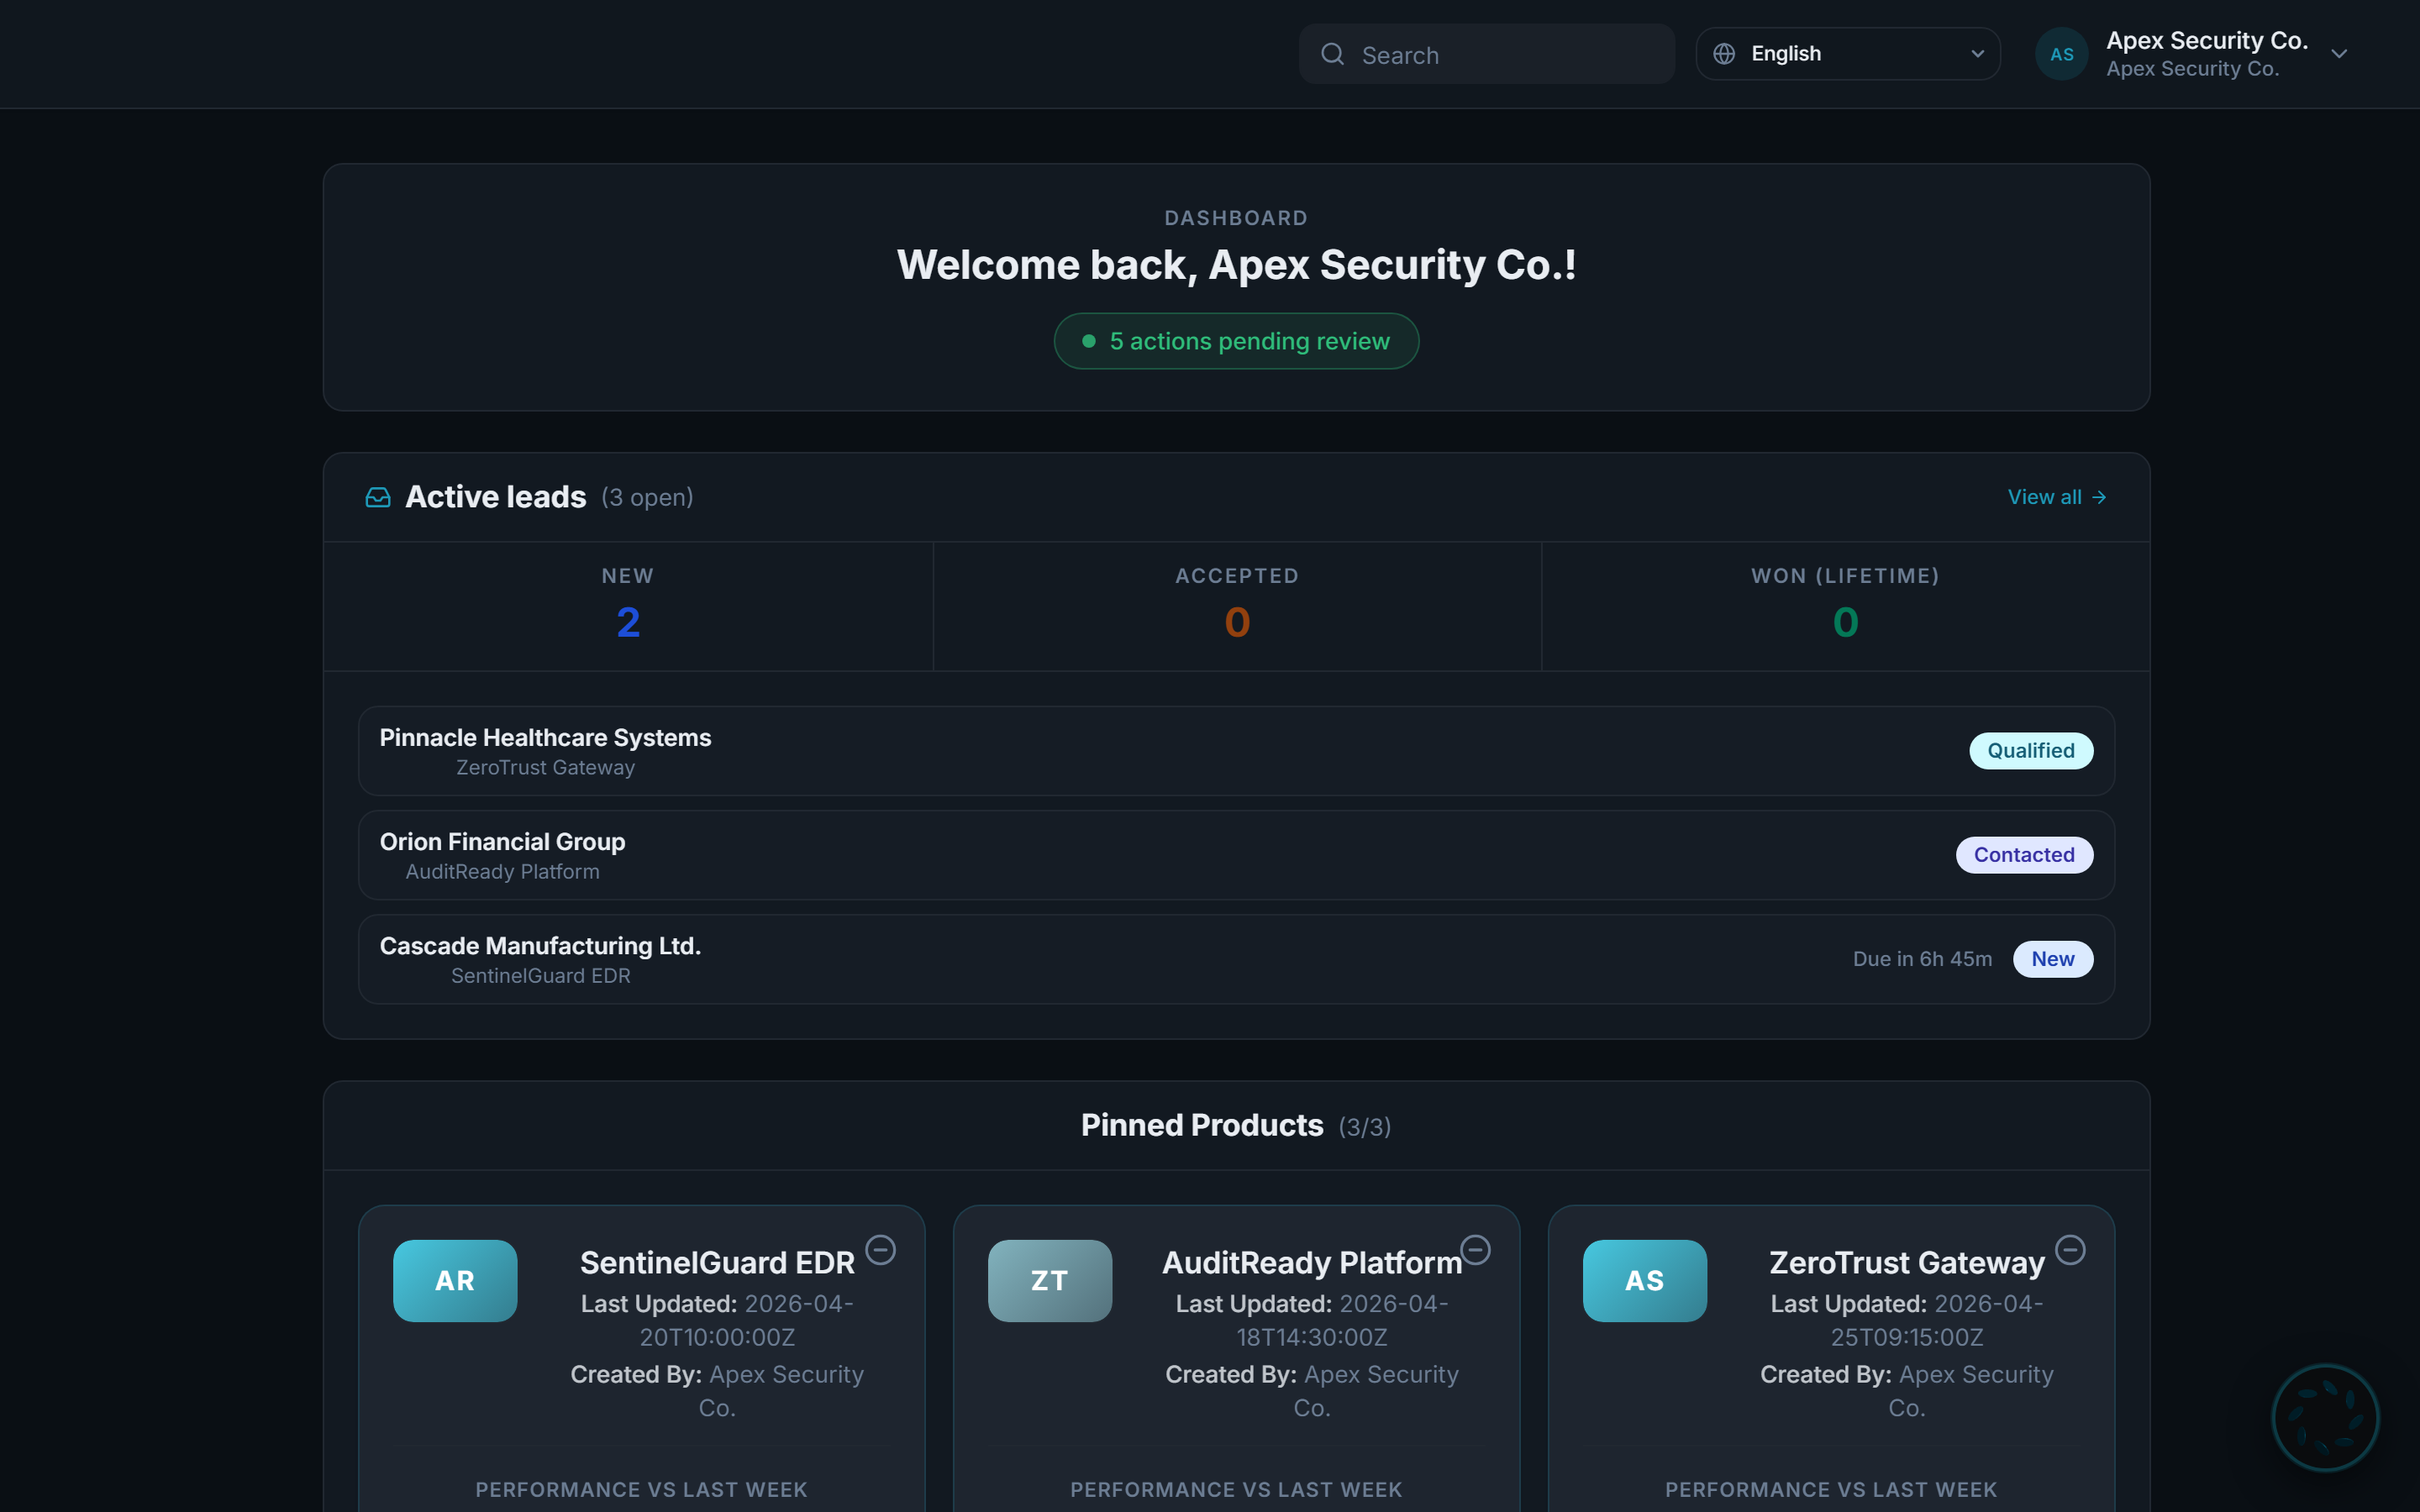Click the NEW leads count 2
The height and width of the screenshot is (1512, 2420).
click(x=628, y=623)
